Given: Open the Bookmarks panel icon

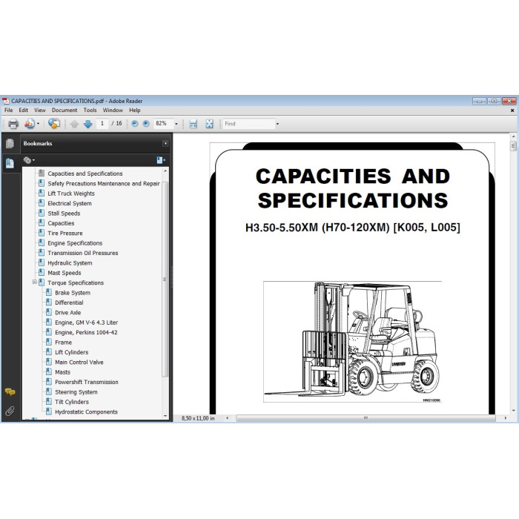Looking at the screenshot, I should pyautogui.click(x=10, y=163).
